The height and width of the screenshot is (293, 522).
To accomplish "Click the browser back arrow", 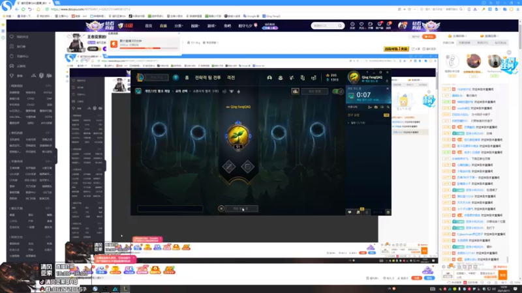I will (x=17, y=9).
